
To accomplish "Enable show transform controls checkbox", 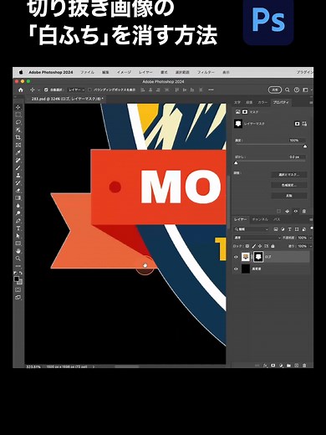I will [x=90, y=90].
